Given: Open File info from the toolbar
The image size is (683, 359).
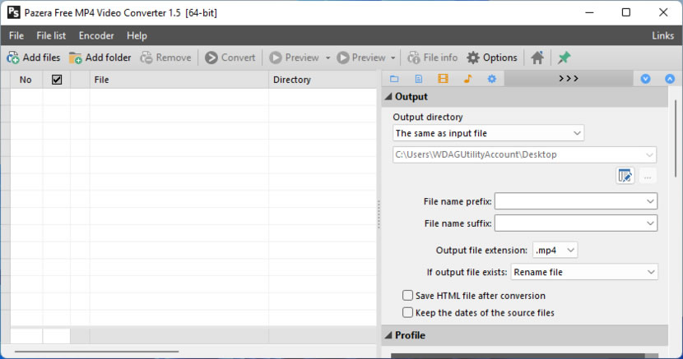Looking at the screenshot, I should click(433, 58).
